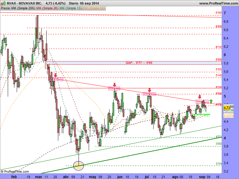The height and width of the screenshot is (179, 239).
Task: Click the orange 4,5370 moving average value label
Action: [x=228, y=115]
